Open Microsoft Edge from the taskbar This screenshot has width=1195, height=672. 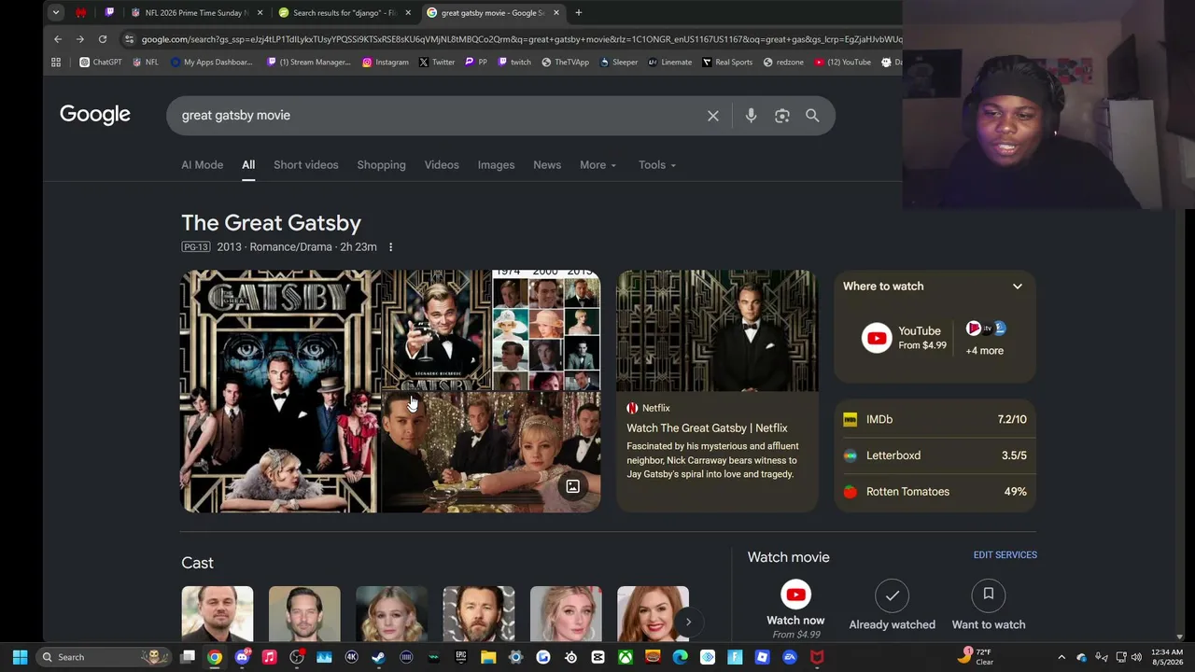click(x=681, y=657)
